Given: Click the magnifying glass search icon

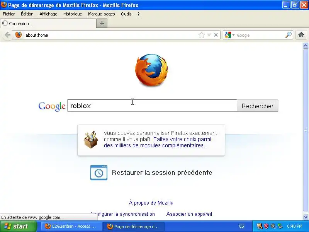Looking at the screenshot, I should click(289, 35).
